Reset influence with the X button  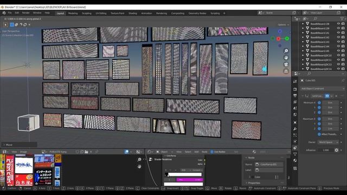(x=336, y=150)
